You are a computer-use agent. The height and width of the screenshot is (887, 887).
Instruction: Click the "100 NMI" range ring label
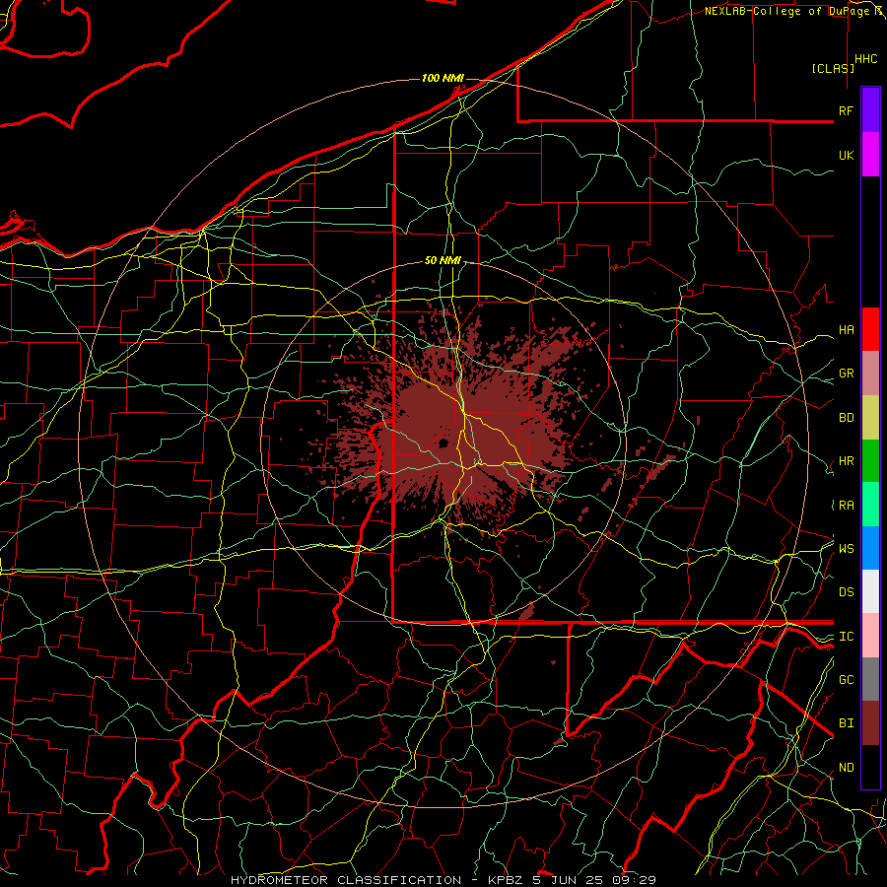click(x=443, y=78)
